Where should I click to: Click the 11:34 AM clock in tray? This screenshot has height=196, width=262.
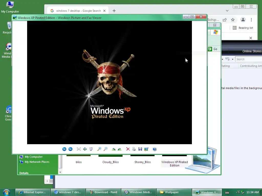[253, 192]
